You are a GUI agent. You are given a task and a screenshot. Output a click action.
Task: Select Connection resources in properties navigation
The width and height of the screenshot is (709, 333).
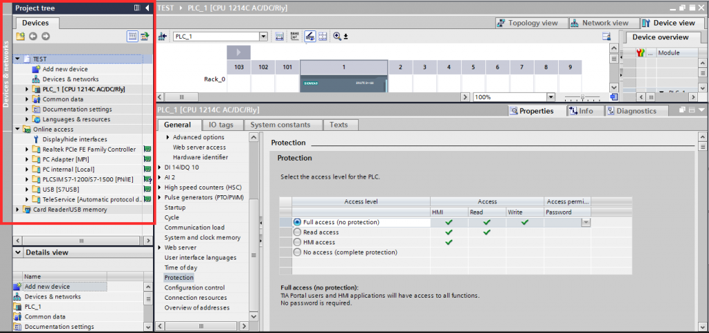coord(196,297)
